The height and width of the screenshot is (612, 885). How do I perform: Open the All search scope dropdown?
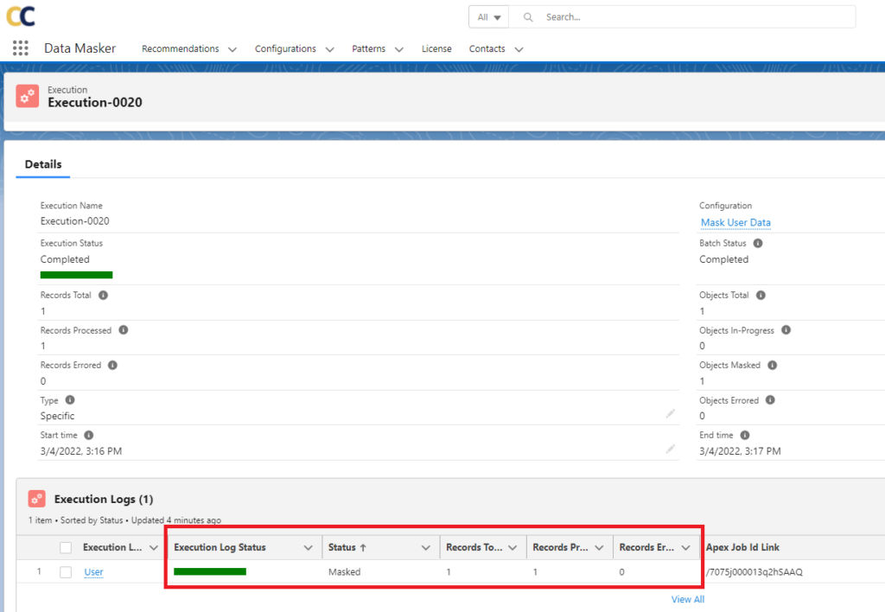[488, 16]
